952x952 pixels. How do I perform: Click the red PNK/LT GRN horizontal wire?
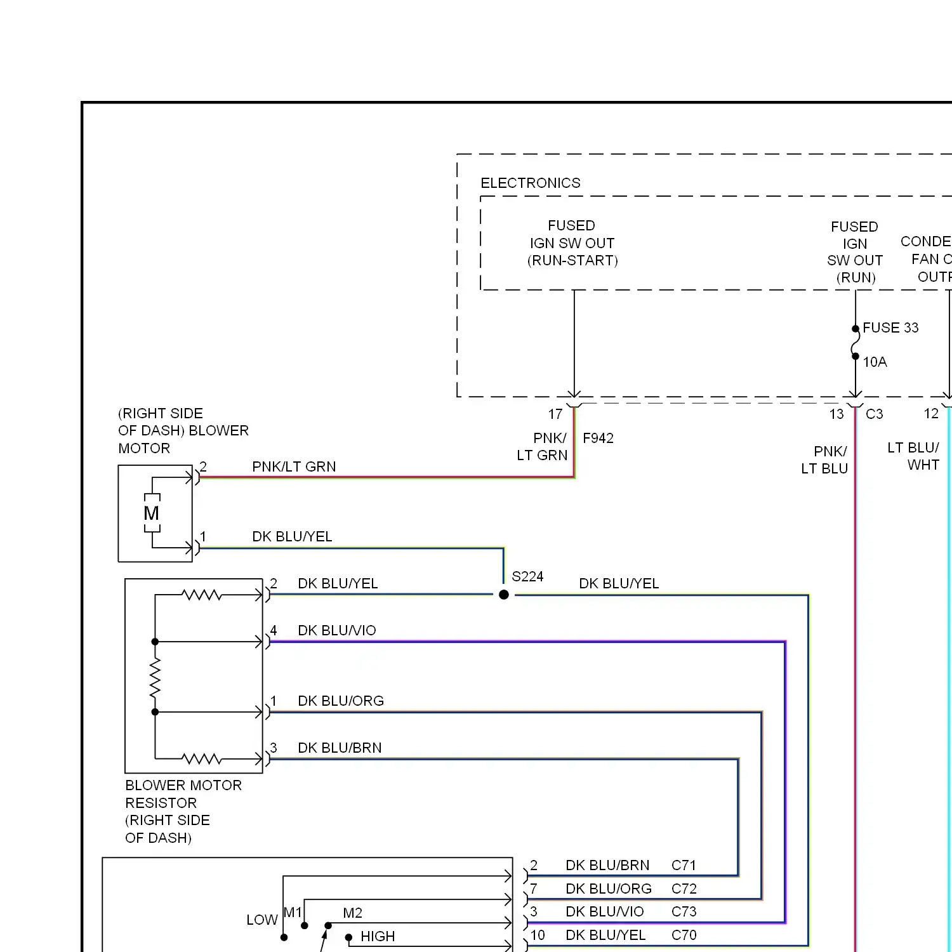click(387, 477)
